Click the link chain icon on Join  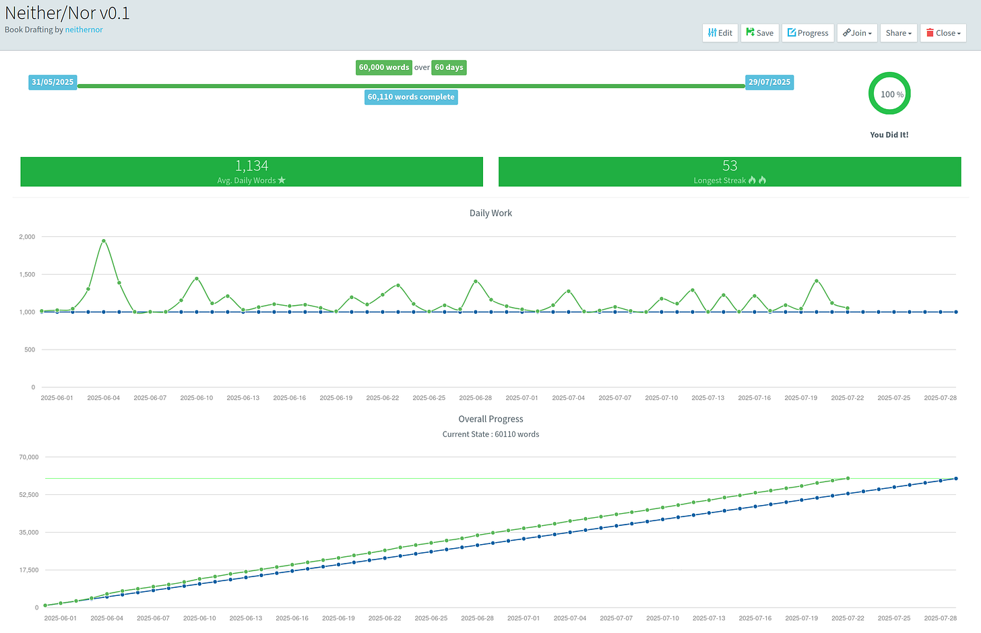[846, 32]
